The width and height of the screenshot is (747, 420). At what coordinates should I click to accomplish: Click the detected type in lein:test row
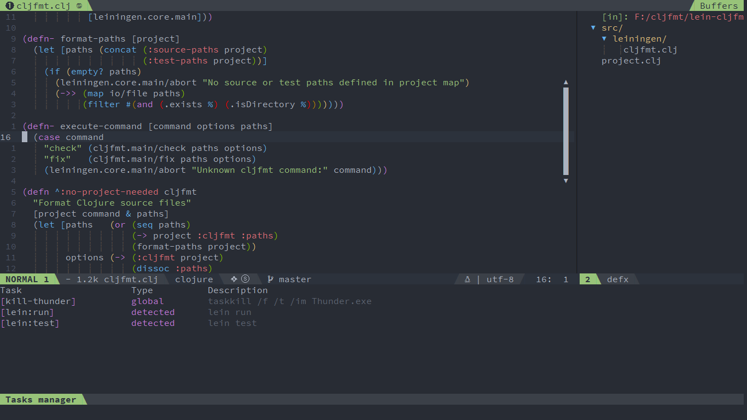(x=153, y=323)
